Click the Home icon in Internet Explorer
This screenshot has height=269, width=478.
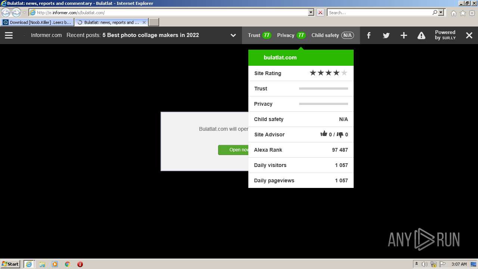(453, 13)
